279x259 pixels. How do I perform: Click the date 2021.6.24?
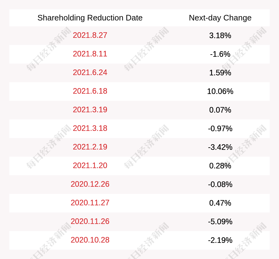point(90,73)
